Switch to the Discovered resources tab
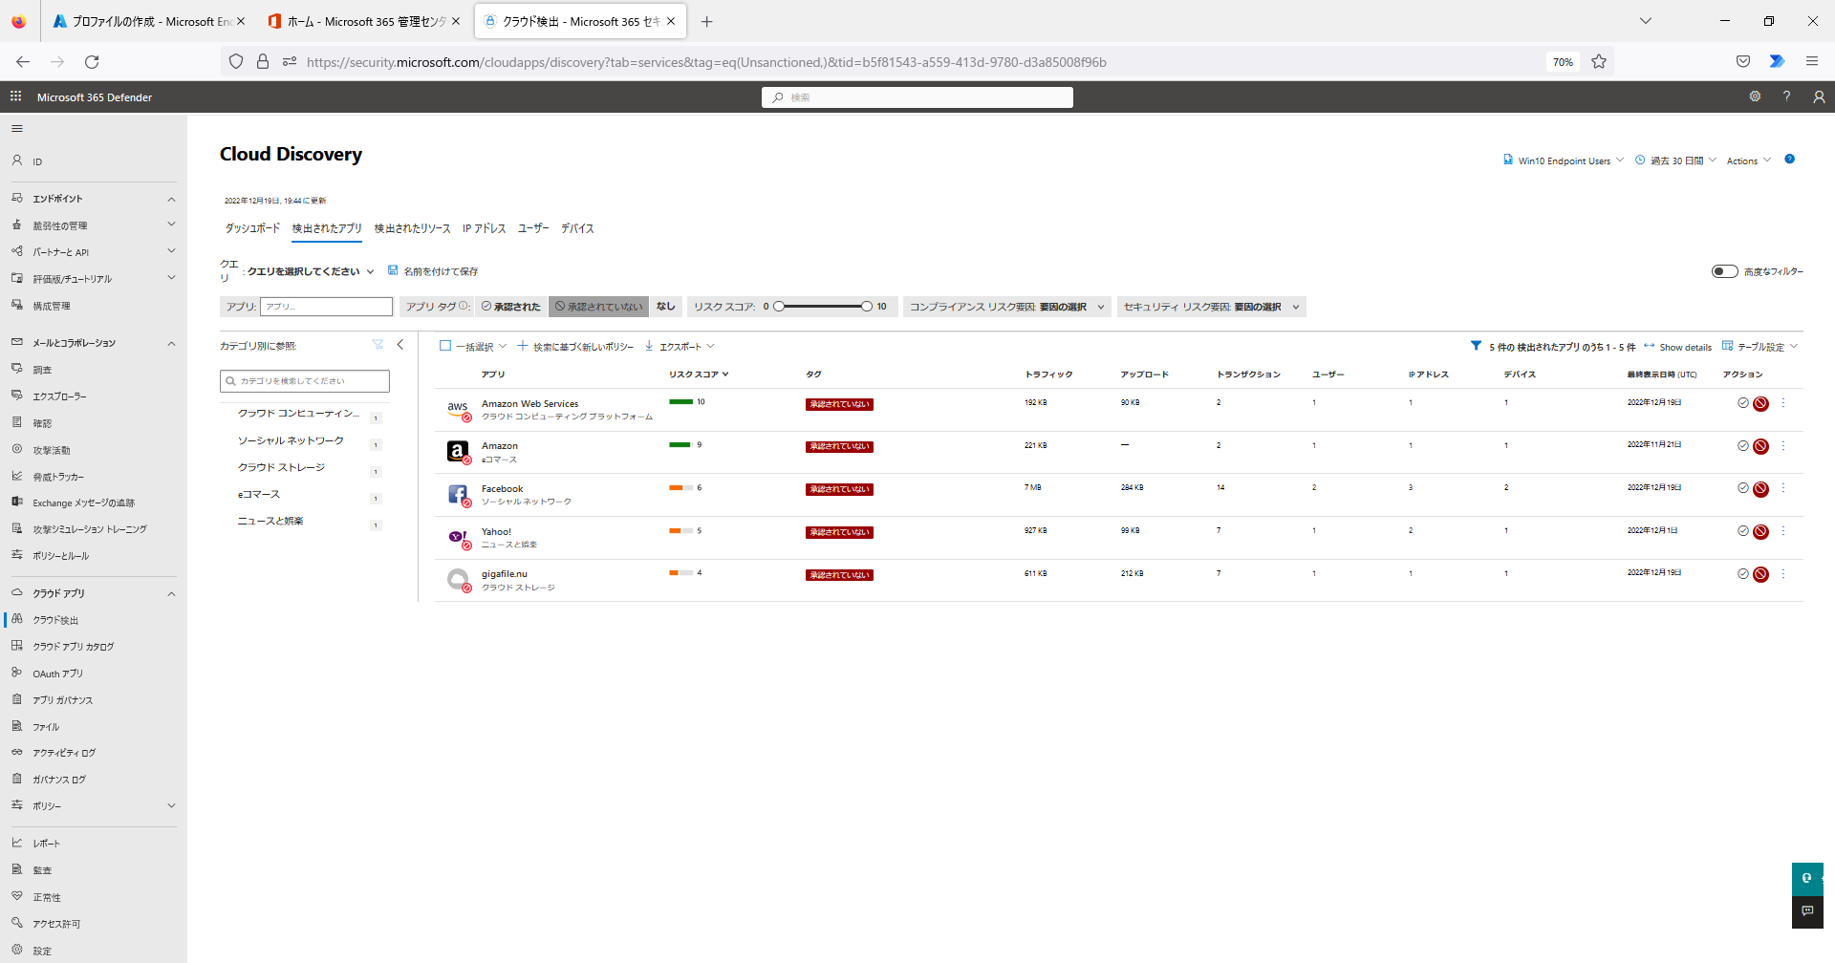The height and width of the screenshot is (963, 1835). (x=412, y=228)
